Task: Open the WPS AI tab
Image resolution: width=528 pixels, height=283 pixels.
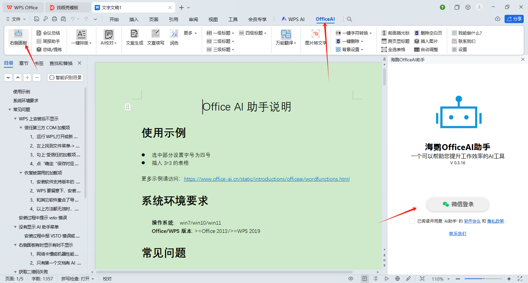Action: click(293, 19)
